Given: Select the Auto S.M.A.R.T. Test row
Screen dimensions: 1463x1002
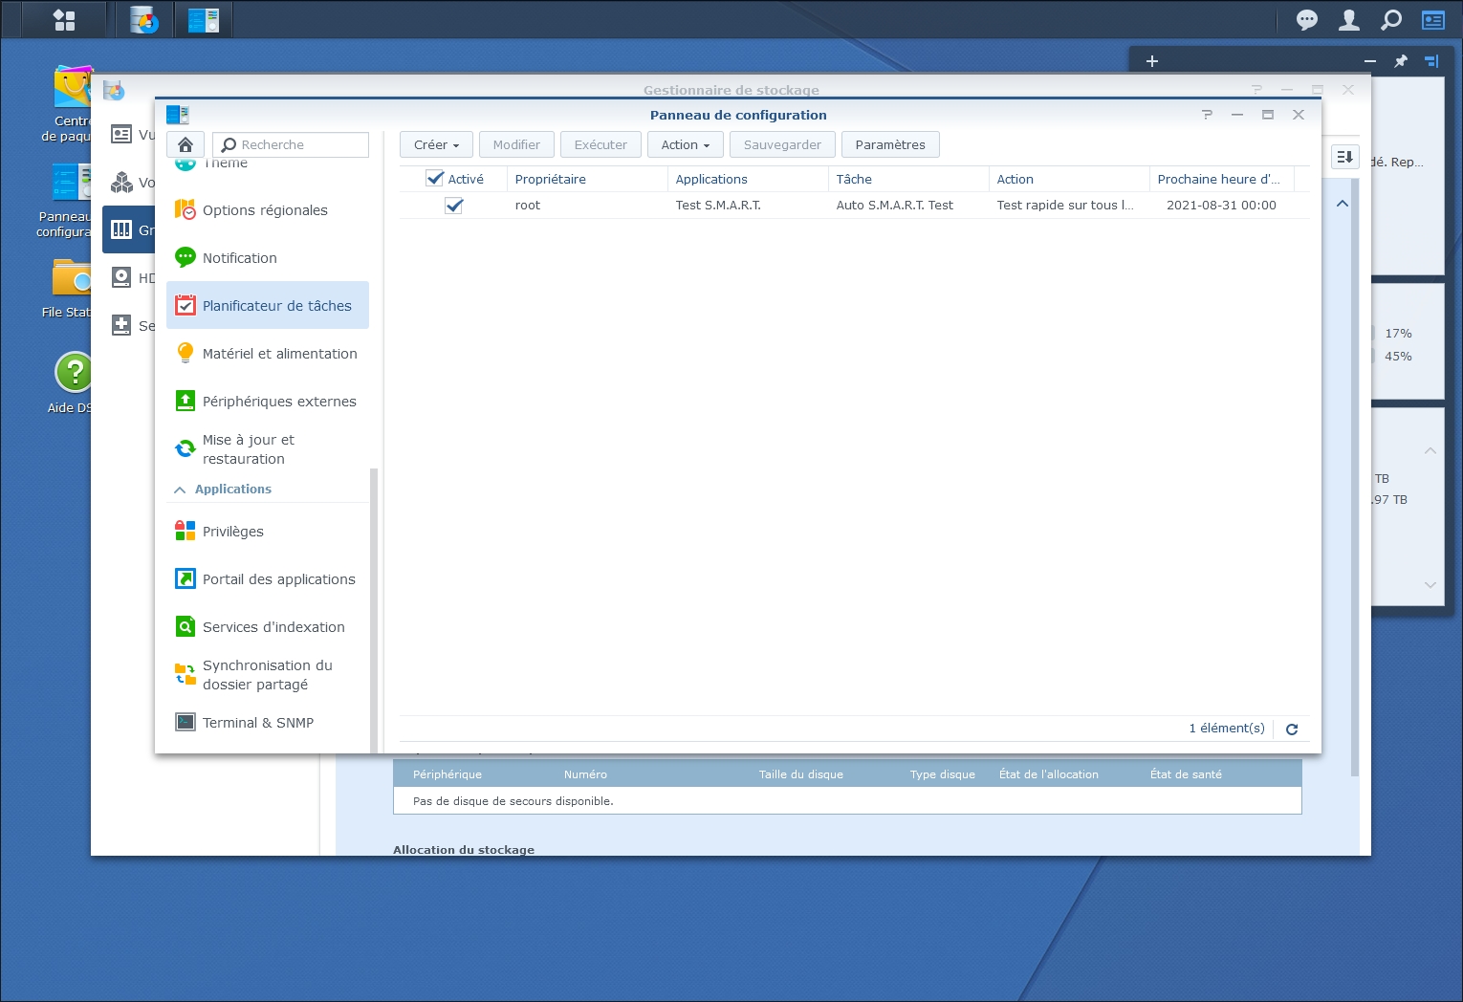Looking at the screenshot, I should pyautogui.click(x=894, y=206).
